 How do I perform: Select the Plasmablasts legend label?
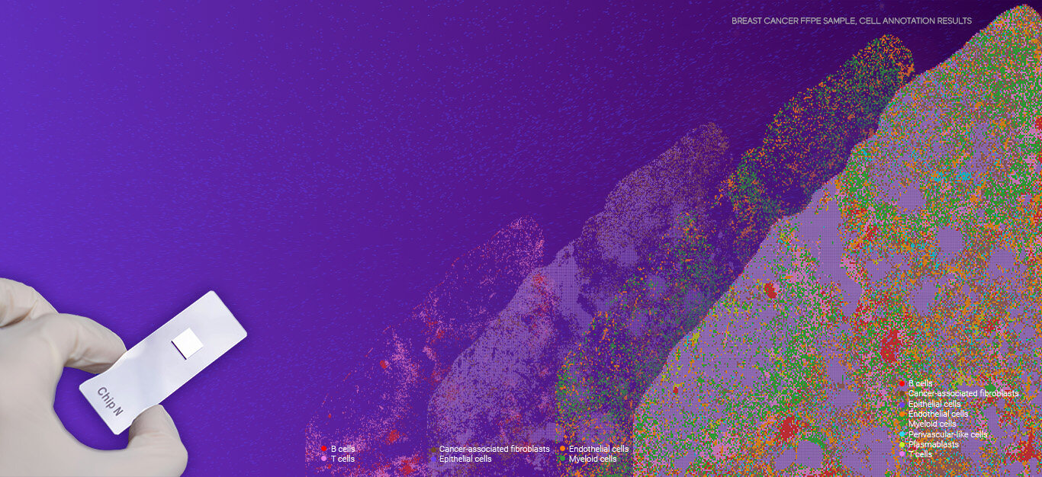934,444
